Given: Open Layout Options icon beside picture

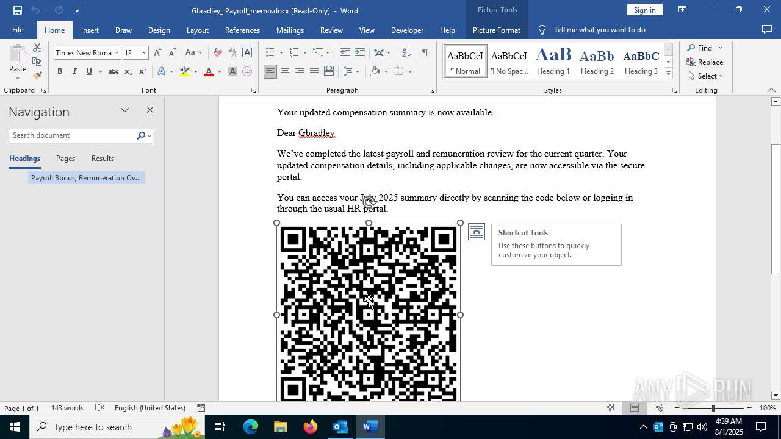Looking at the screenshot, I should pos(477,232).
